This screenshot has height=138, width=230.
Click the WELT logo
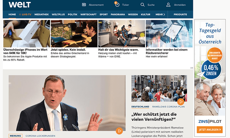click(20, 5)
